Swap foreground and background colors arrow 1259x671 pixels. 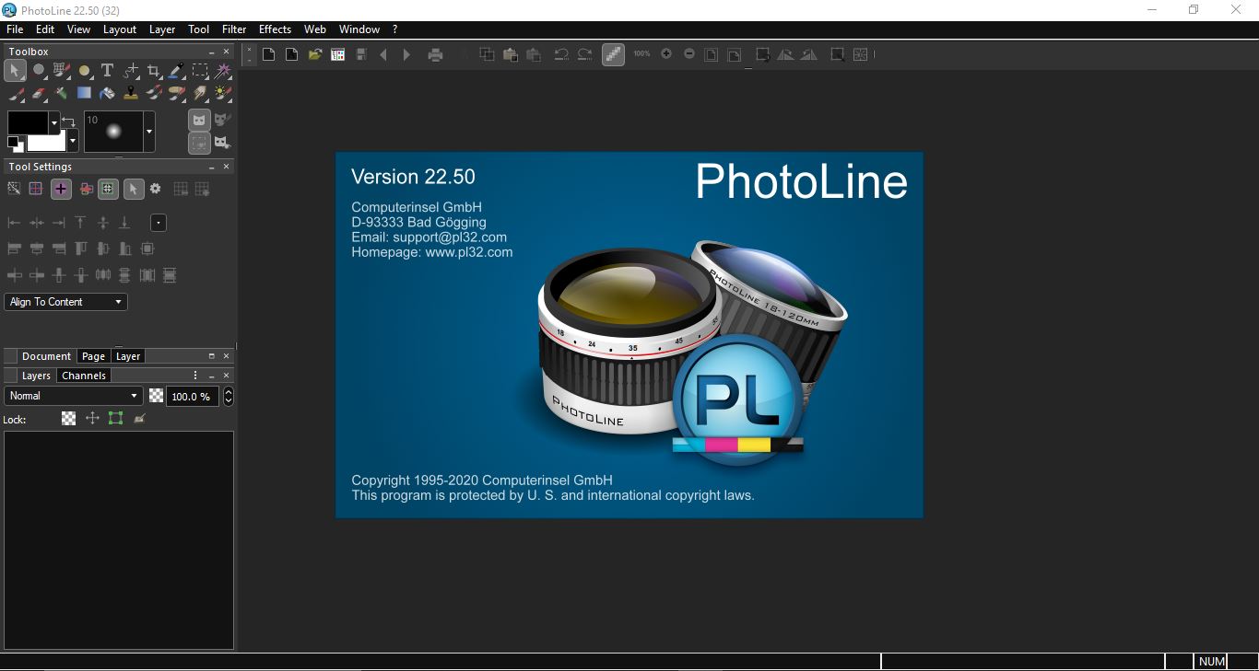[68, 121]
